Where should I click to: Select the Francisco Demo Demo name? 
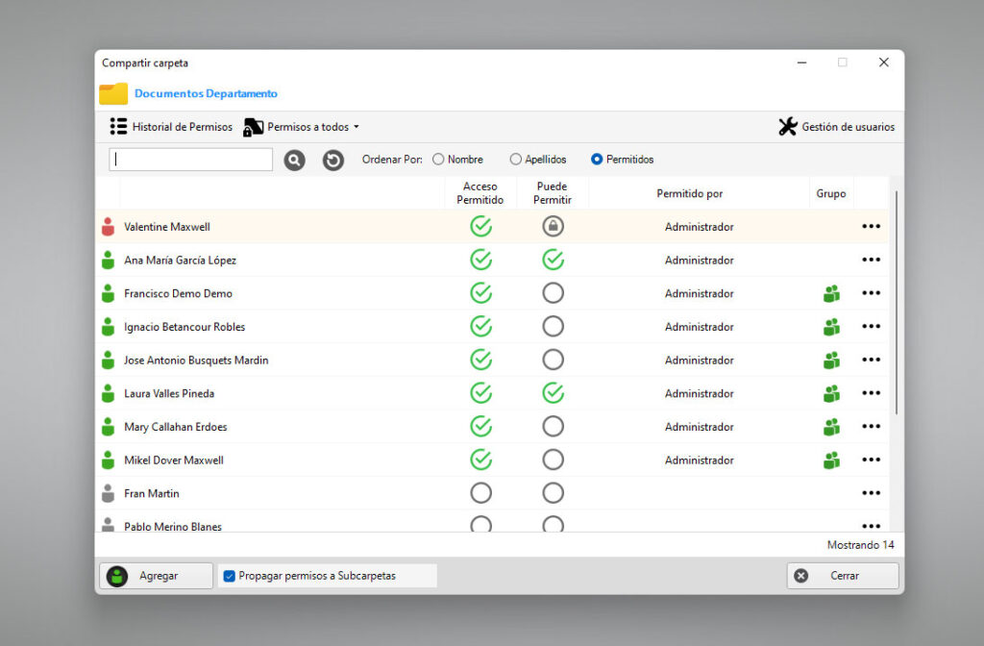click(178, 293)
